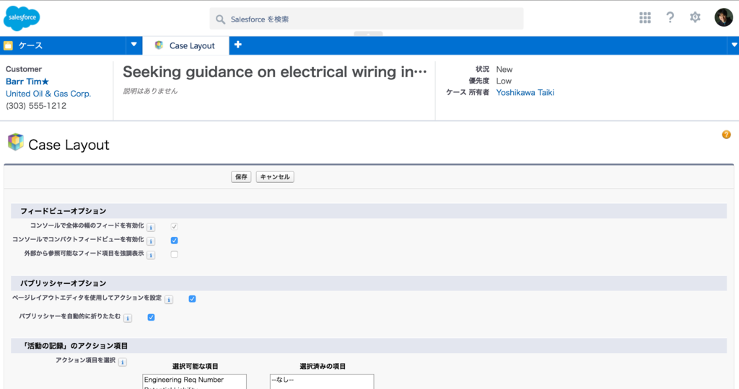
Task: Click the フィードビューオプション section header
Action: pyautogui.click(x=369, y=211)
